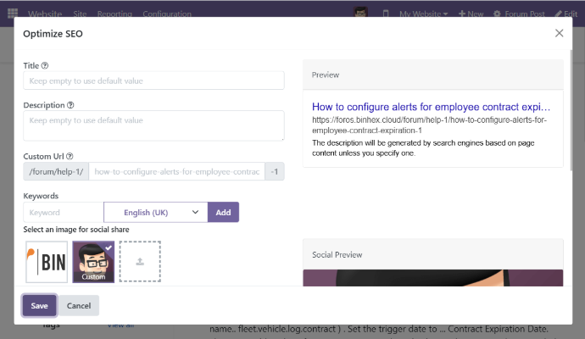Click the user avatar in top bar
The image size is (585, 339).
click(x=362, y=14)
